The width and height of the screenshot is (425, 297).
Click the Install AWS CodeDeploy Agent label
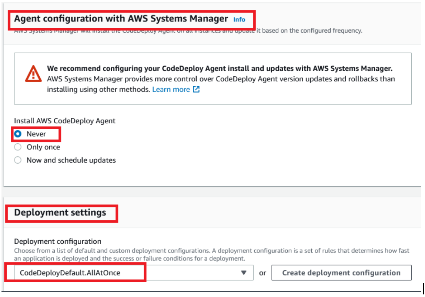click(x=64, y=121)
